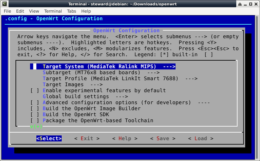Screen dimensions: 260x161
Task: Toggle Package the OpenWrt-based Toolchain checkbox
Action: (35, 121)
